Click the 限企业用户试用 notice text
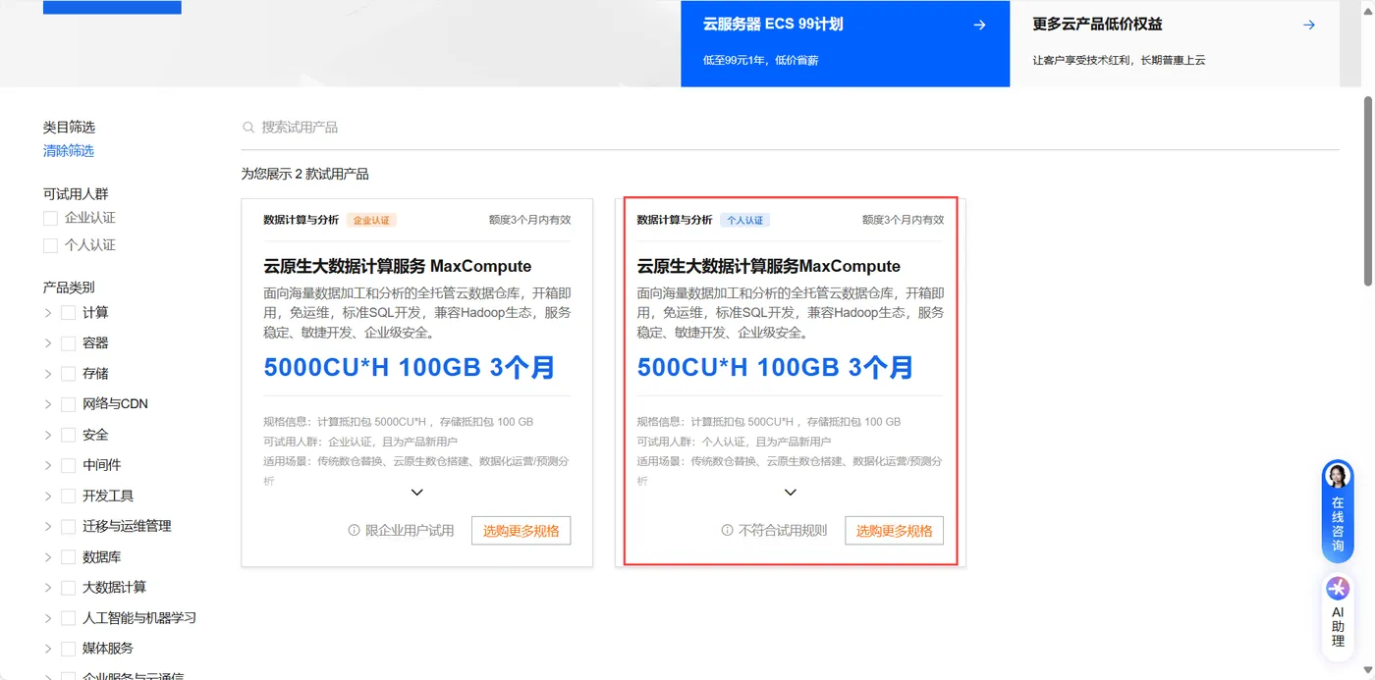Image resolution: width=1375 pixels, height=680 pixels. pyautogui.click(x=410, y=531)
